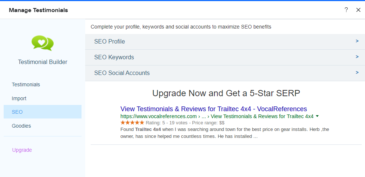Click the SEO Profile chevron arrow
The image size is (365, 177).
tap(357, 41)
